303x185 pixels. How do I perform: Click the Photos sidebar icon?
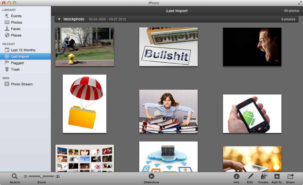(7, 22)
